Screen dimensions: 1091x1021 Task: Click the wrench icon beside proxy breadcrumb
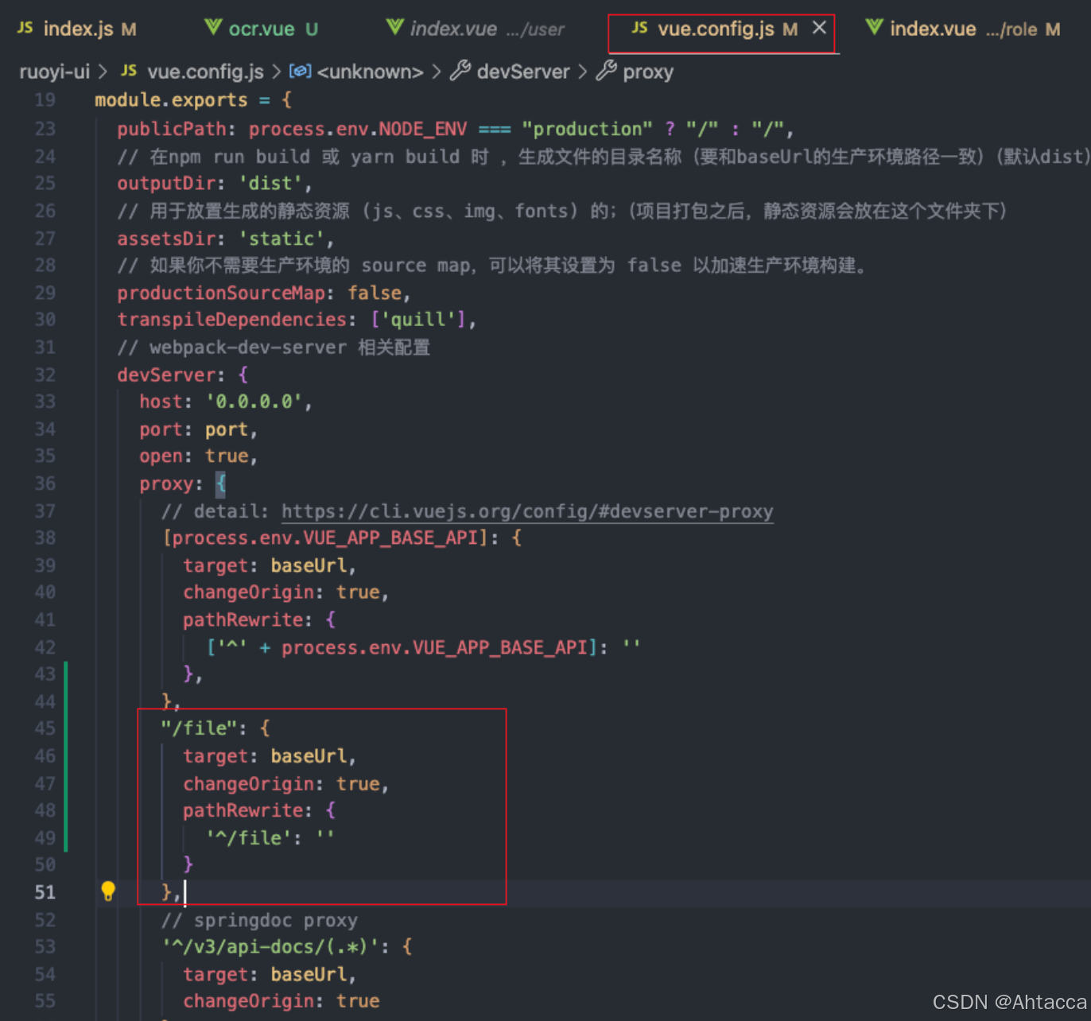click(x=606, y=71)
